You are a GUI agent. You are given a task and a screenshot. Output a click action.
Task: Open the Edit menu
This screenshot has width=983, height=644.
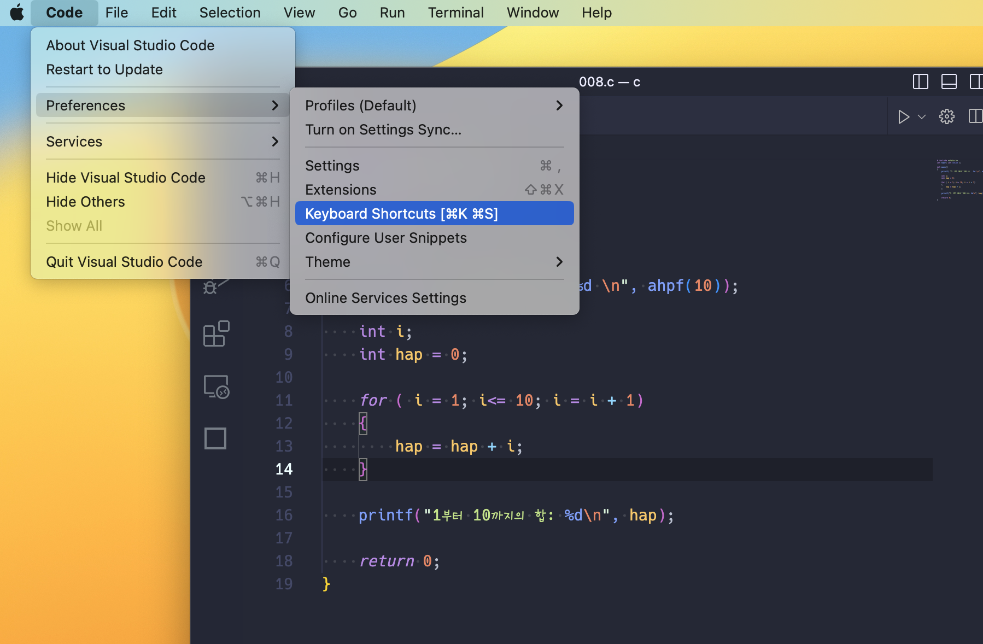(x=163, y=13)
